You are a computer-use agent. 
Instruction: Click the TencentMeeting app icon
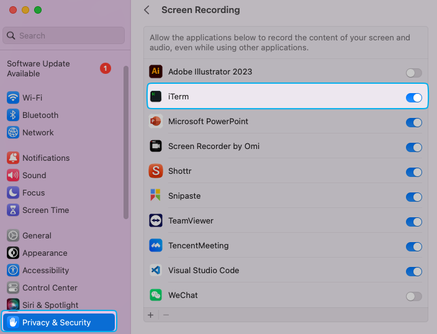click(x=156, y=246)
